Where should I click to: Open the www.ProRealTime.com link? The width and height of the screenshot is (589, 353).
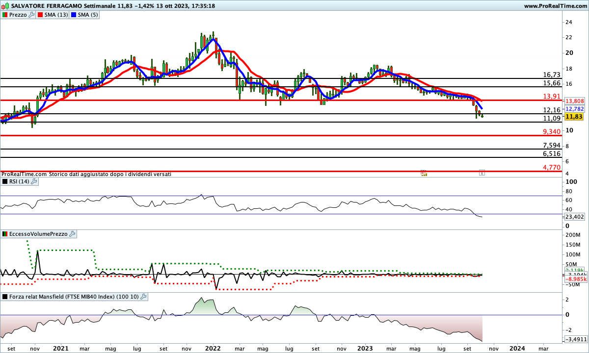(555, 6)
